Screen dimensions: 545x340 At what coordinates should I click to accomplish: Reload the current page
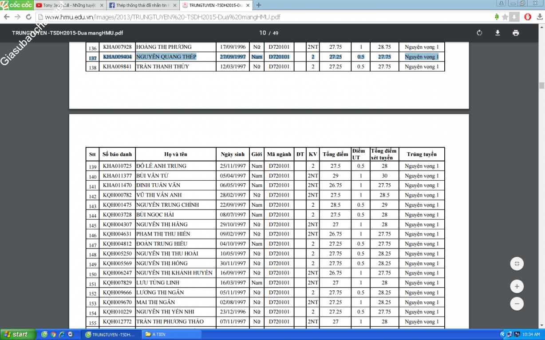(29, 17)
